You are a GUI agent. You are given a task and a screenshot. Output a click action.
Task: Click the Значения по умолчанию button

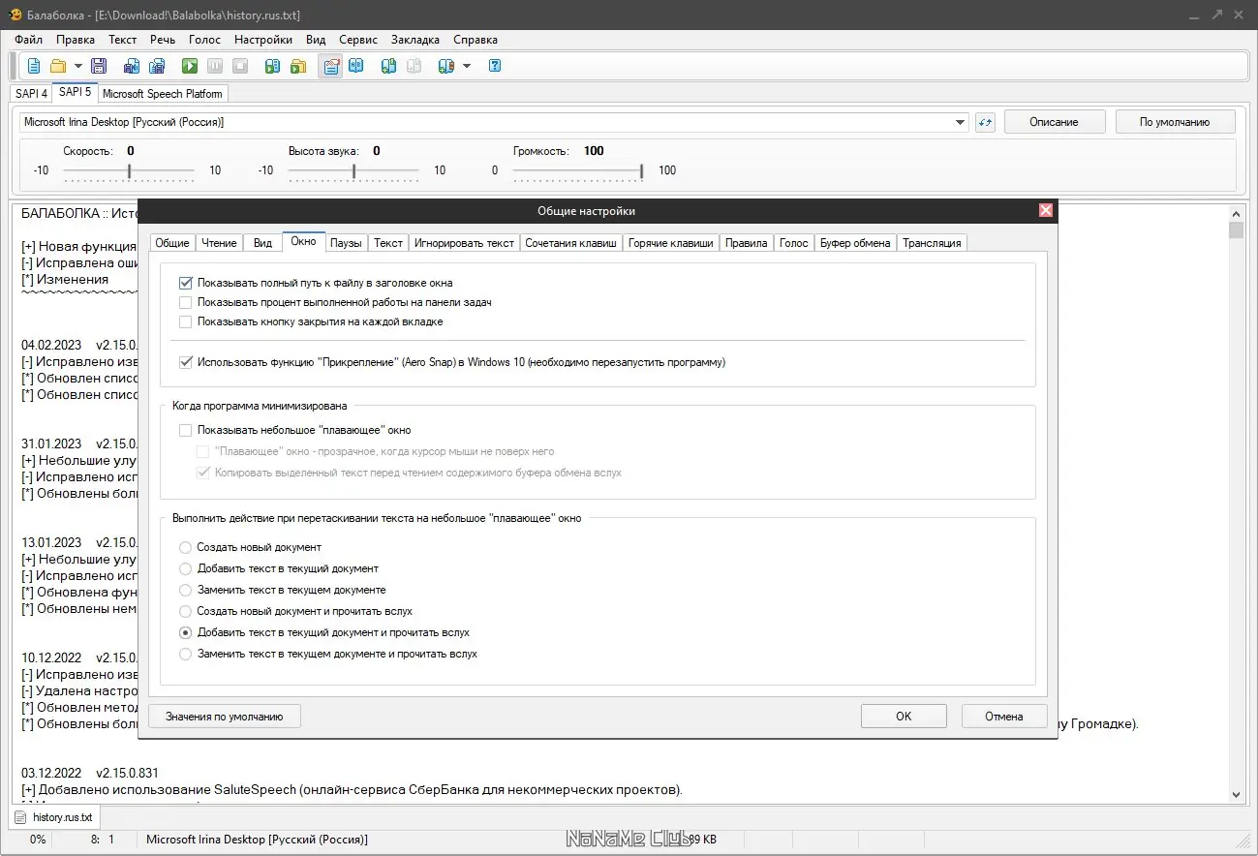[x=224, y=717]
